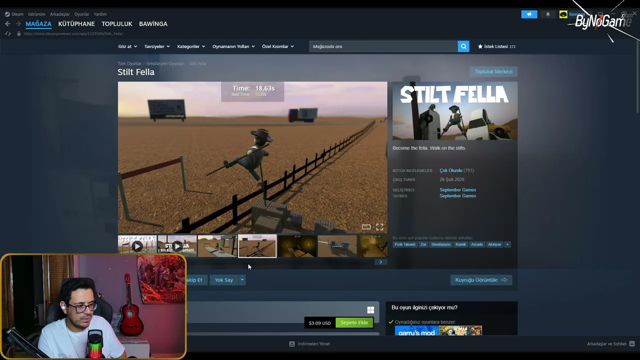
Task: Select the Fizik Tabanlı tag
Action: 405,244
